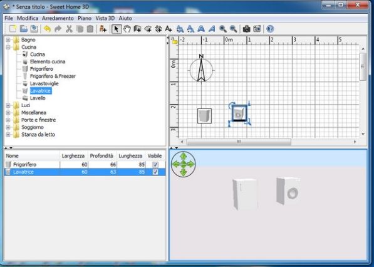Click the Create video icon
The height and width of the screenshot is (267, 374).
[257, 29]
